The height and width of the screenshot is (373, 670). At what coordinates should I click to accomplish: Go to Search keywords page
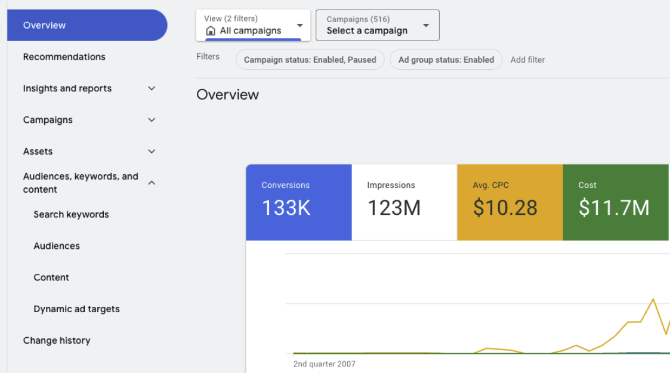pyautogui.click(x=71, y=214)
